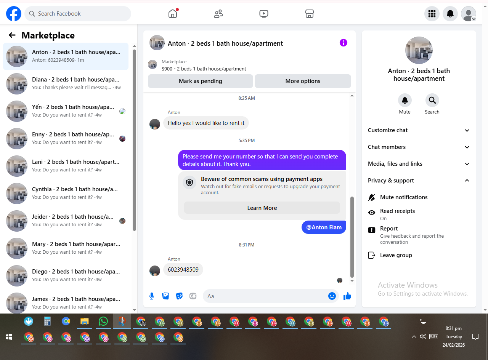Open the Notifications bell in the top bar
The image size is (488, 360).
point(450,14)
